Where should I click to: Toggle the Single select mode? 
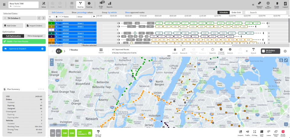(277, 5)
